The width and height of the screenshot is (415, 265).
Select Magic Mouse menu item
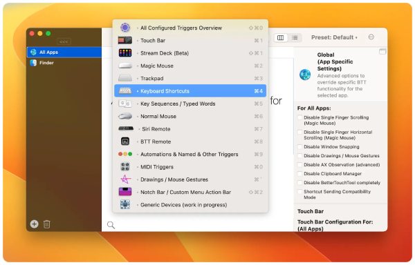click(x=190, y=66)
